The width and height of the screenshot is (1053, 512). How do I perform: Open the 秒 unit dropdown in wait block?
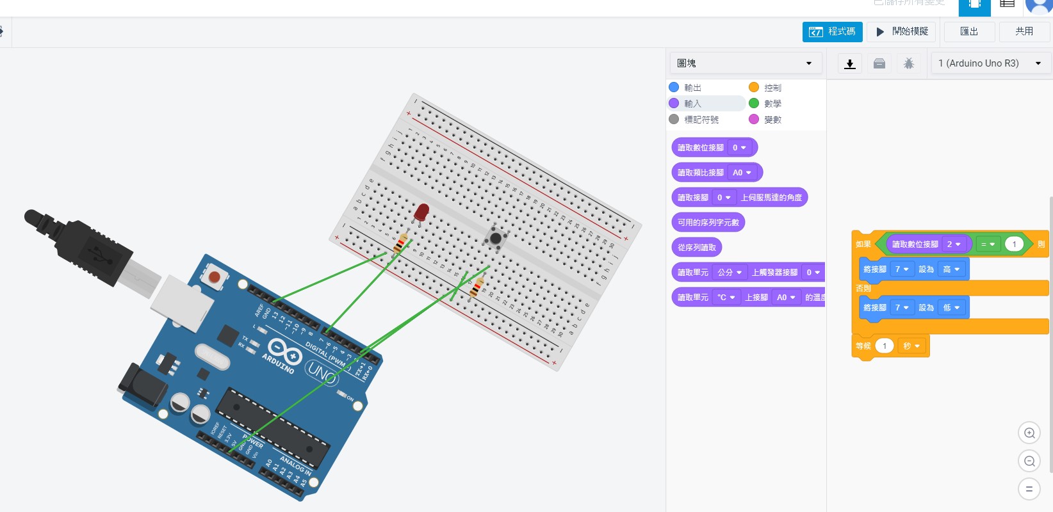click(x=911, y=346)
